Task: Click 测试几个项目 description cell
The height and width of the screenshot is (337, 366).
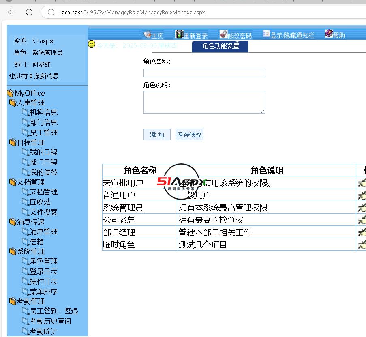Action: 267,245
